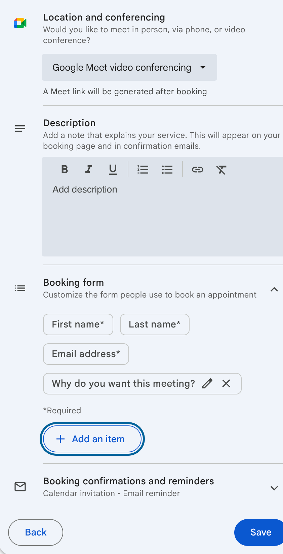The width and height of the screenshot is (283, 554).
Task: Click the required First name field chip
Action: [78, 324]
